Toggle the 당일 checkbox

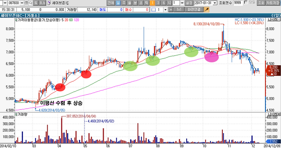246,2
